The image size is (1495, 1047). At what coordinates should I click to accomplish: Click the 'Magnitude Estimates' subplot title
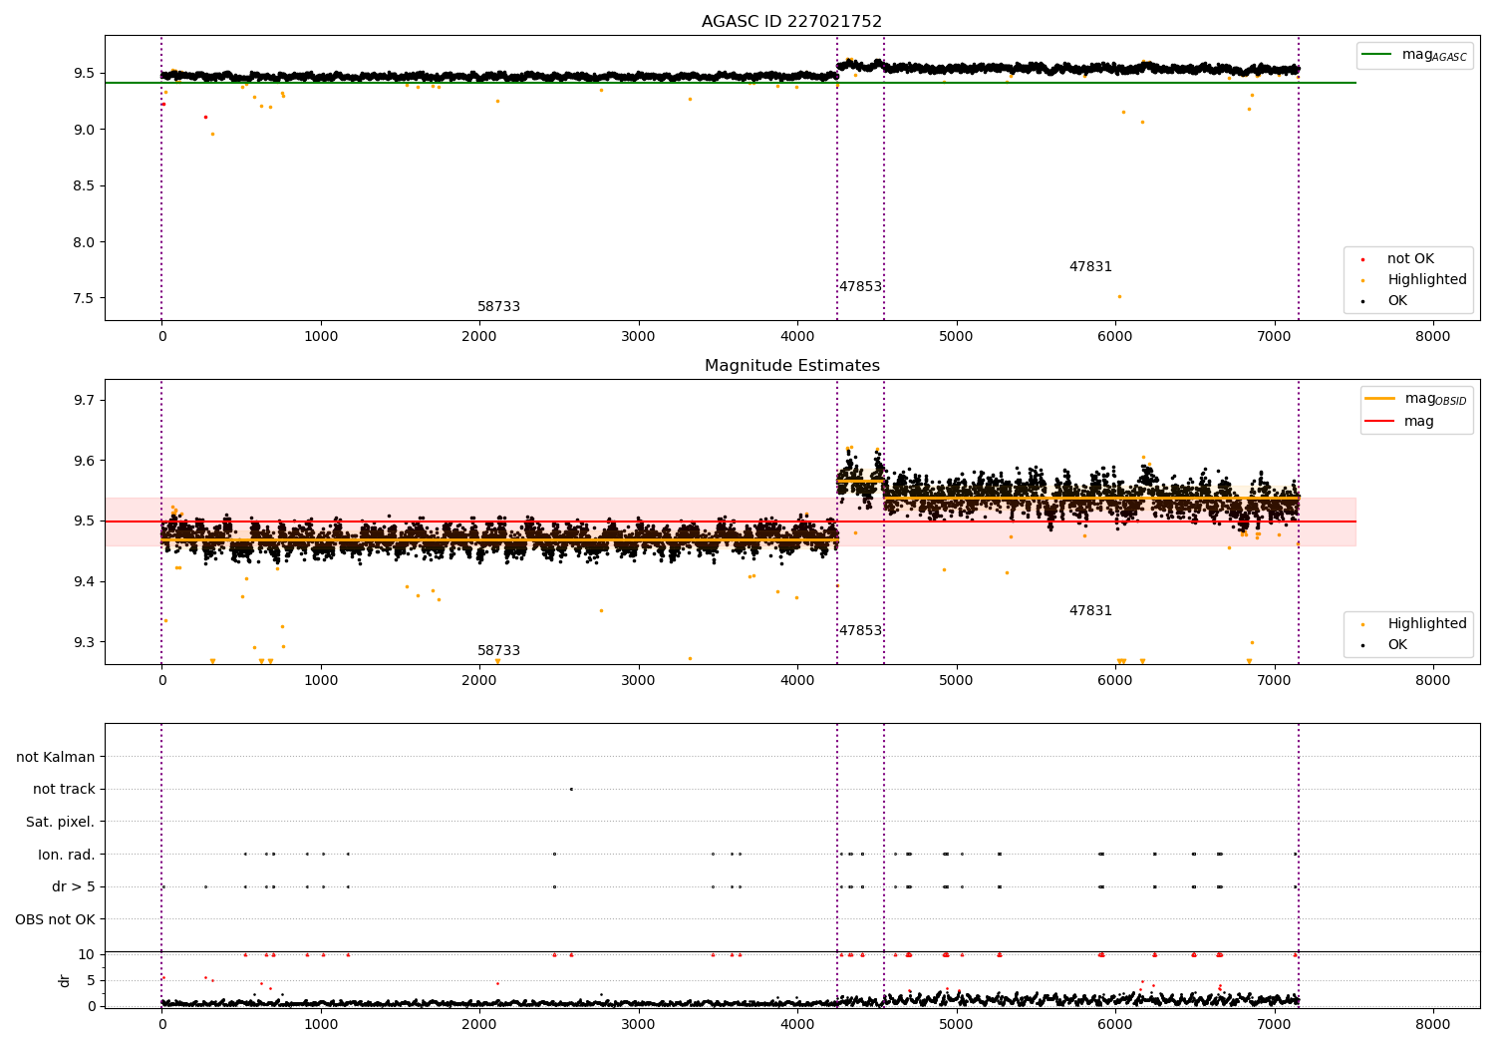click(791, 366)
